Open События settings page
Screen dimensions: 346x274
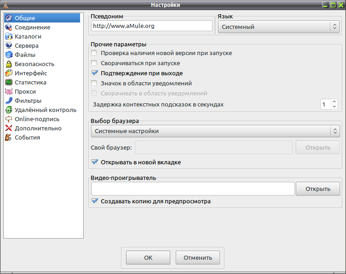(x=27, y=138)
